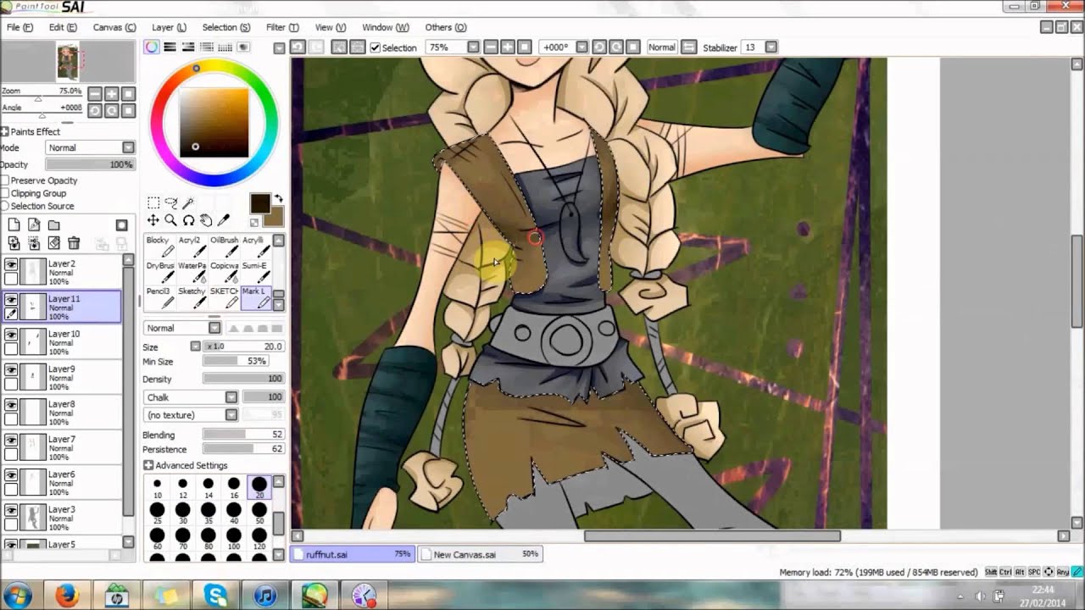Select the Zoom magnifier tool
The height and width of the screenshot is (610, 1085).
pos(170,220)
